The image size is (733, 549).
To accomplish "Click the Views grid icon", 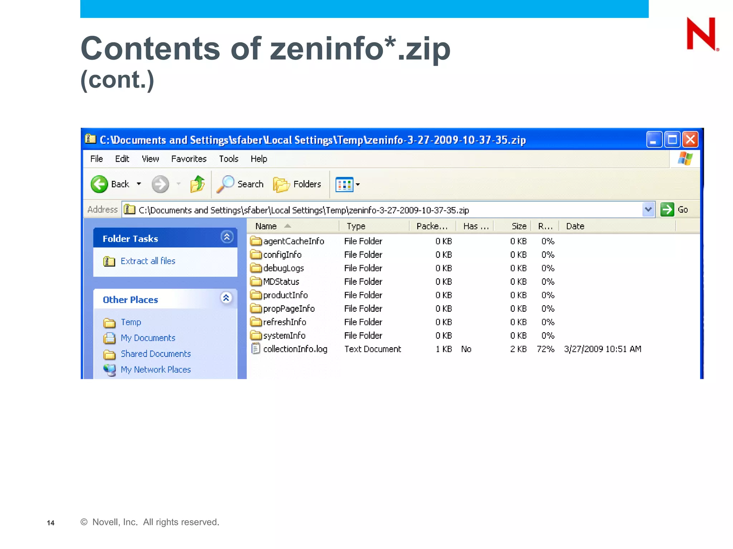I will pyautogui.click(x=344, y=184).
